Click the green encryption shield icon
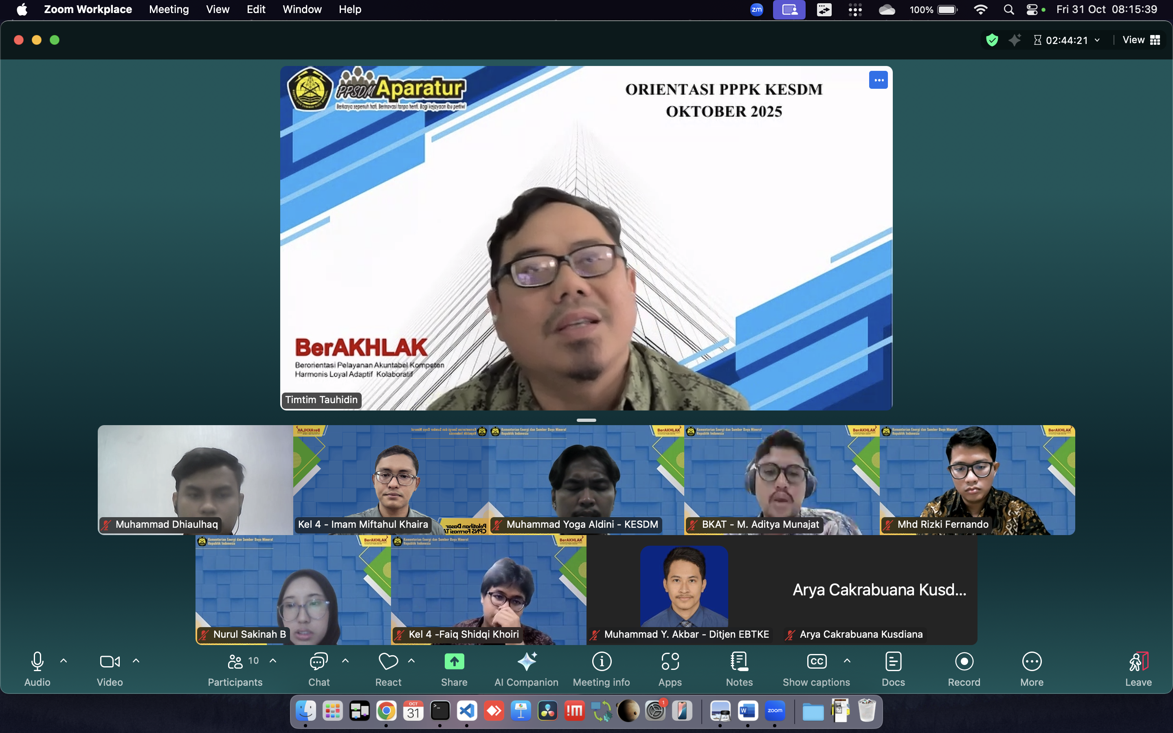This screenshot has width=1173, height=733. [992, 40]
